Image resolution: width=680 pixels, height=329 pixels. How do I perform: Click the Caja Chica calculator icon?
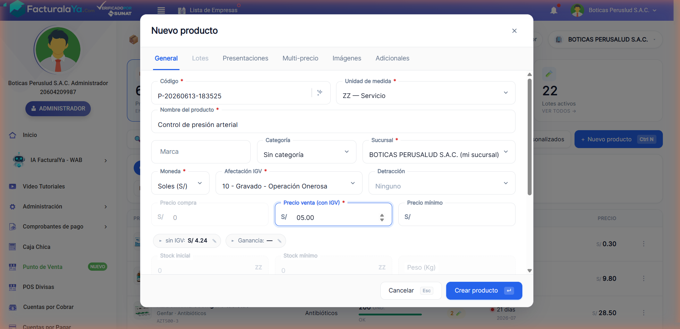(x=13, y=247)
